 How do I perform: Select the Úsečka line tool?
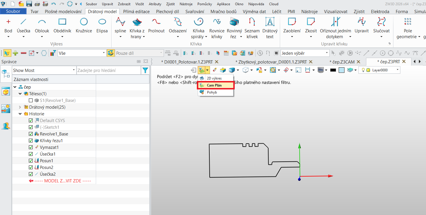pyautogui.click(x=24, y=26)
